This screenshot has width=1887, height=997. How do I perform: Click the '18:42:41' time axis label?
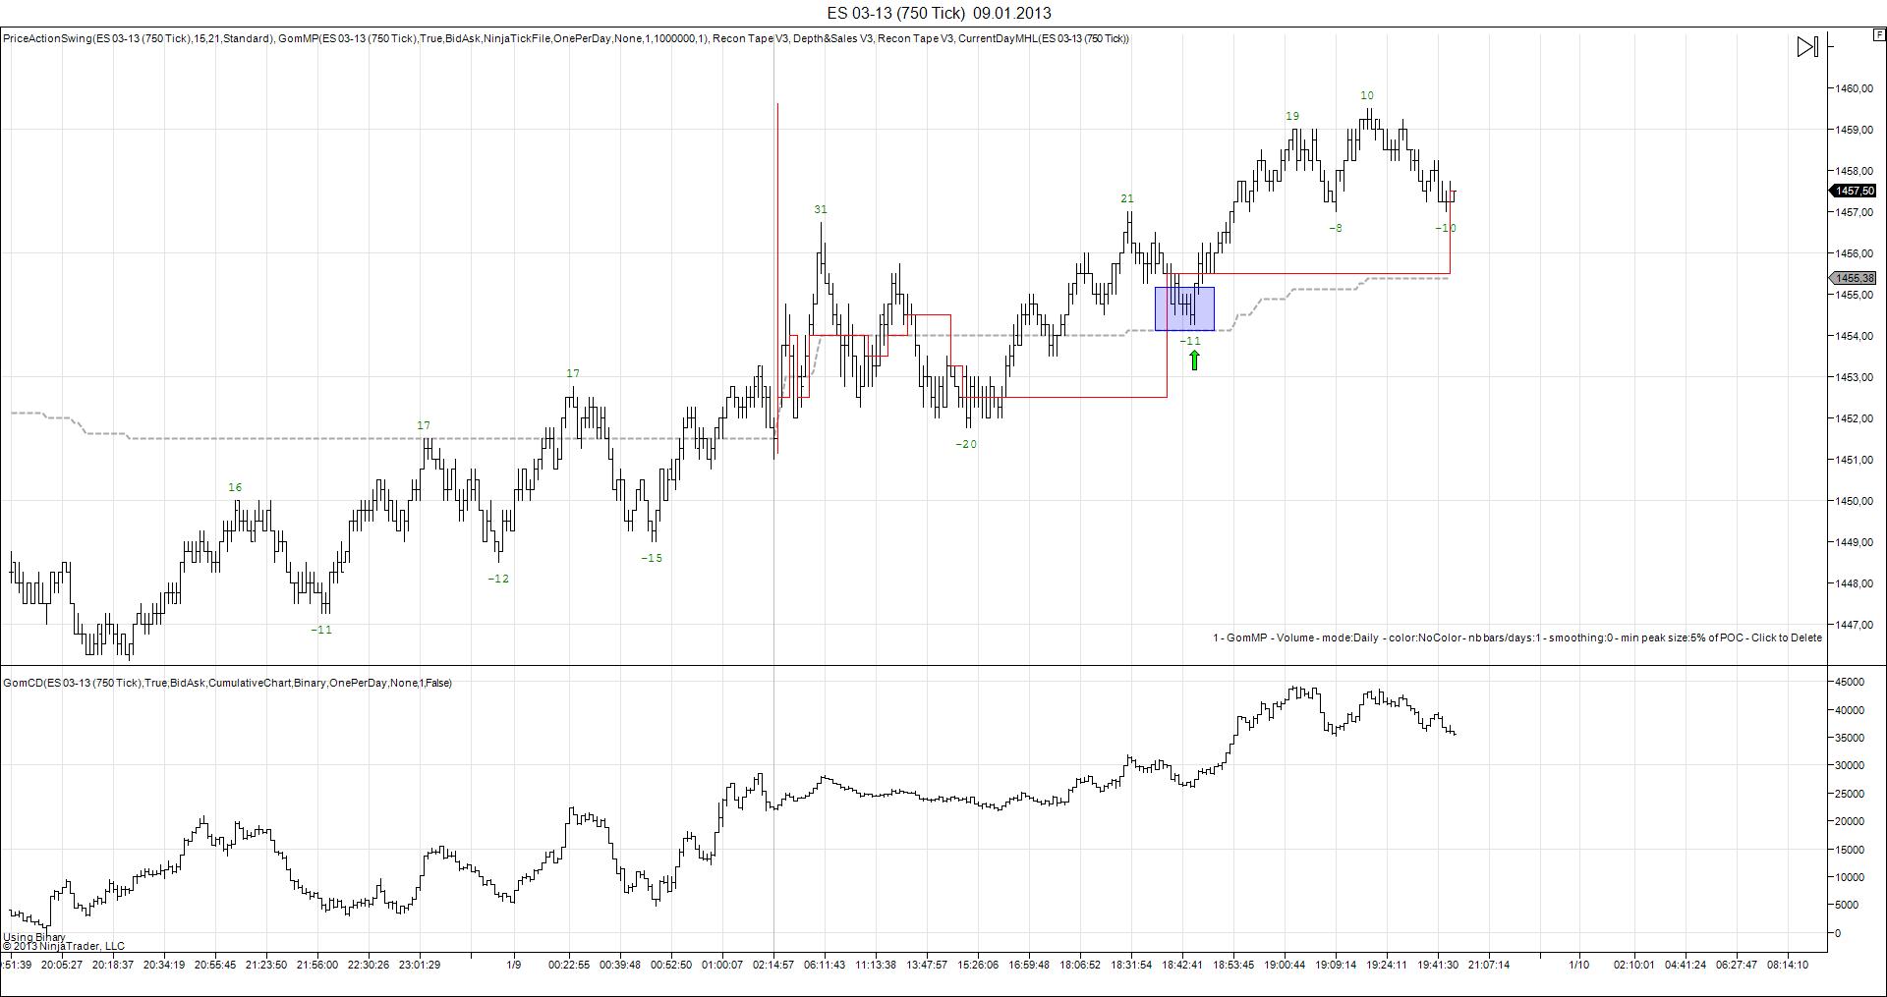pos(1182,965)
